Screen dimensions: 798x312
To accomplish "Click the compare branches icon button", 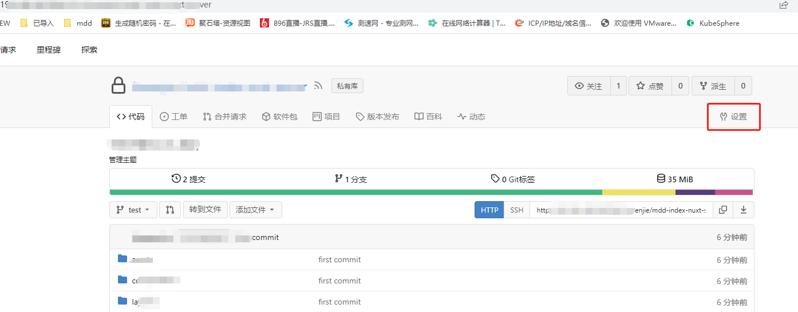I will click(170, 210).
